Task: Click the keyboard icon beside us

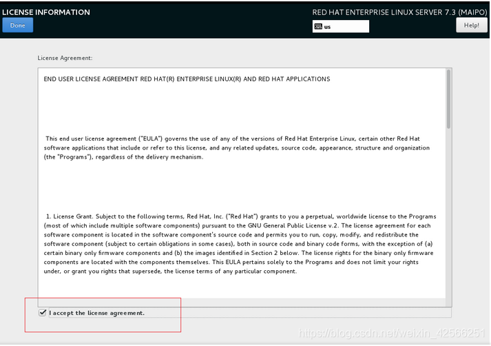Action: (x=318, y=26)
